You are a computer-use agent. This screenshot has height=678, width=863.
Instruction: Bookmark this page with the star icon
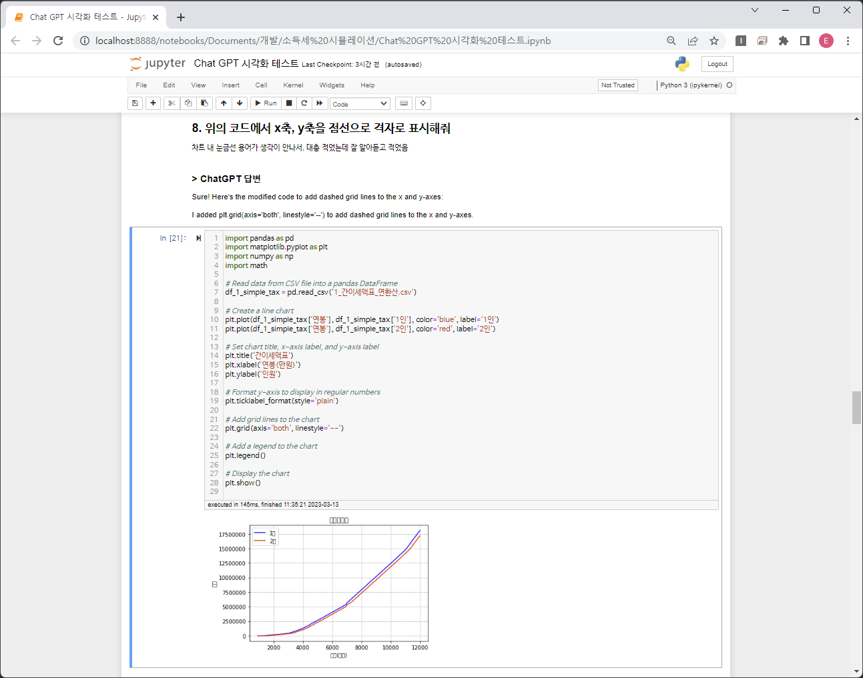pyautogui.click(x=714, y=41)
